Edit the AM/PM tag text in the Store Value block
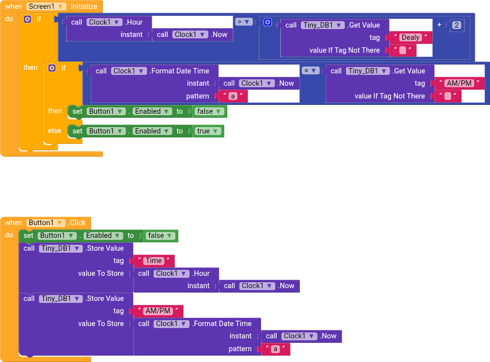This screenshot has height=362, width=490. (x=158, y=311)
